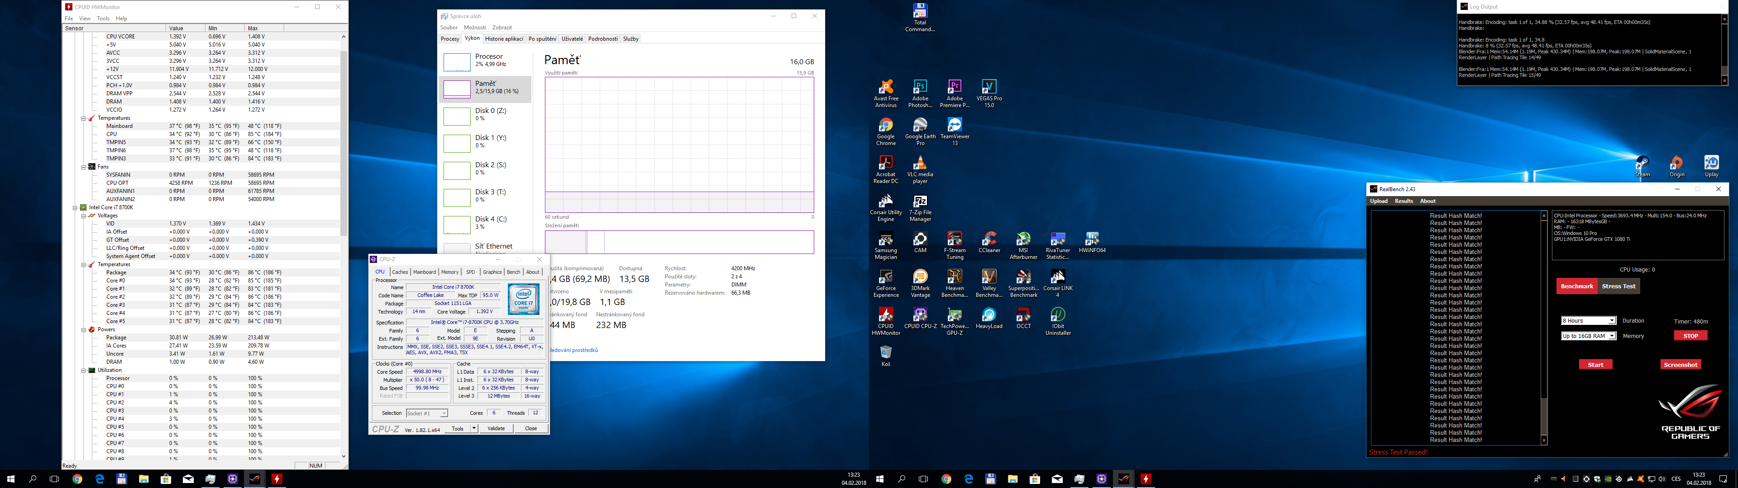Click Validate button in CPU-Z
Viewport: 1738px width, 488px height.
coord(496,429)
